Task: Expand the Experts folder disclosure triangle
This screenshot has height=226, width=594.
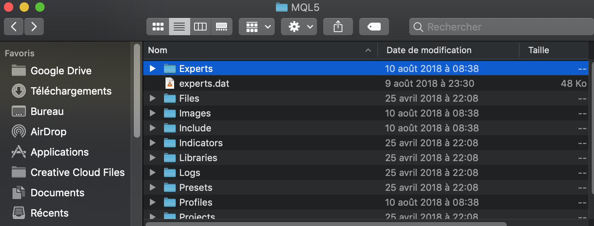Action: click(x=153, y=68)
